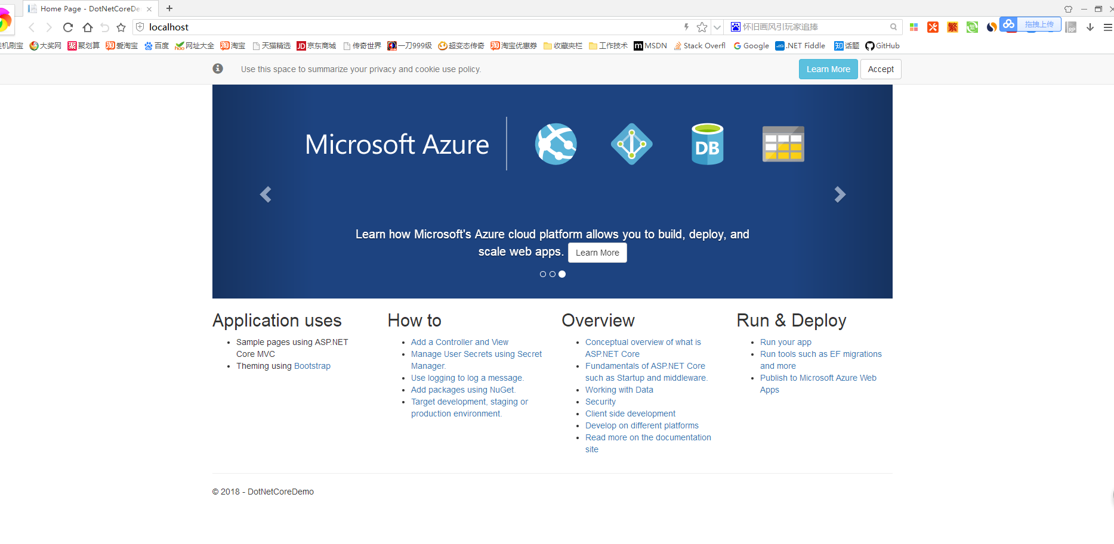
Task: Expand the address bar dropdown arrow
Action: [x=717, y=27]
